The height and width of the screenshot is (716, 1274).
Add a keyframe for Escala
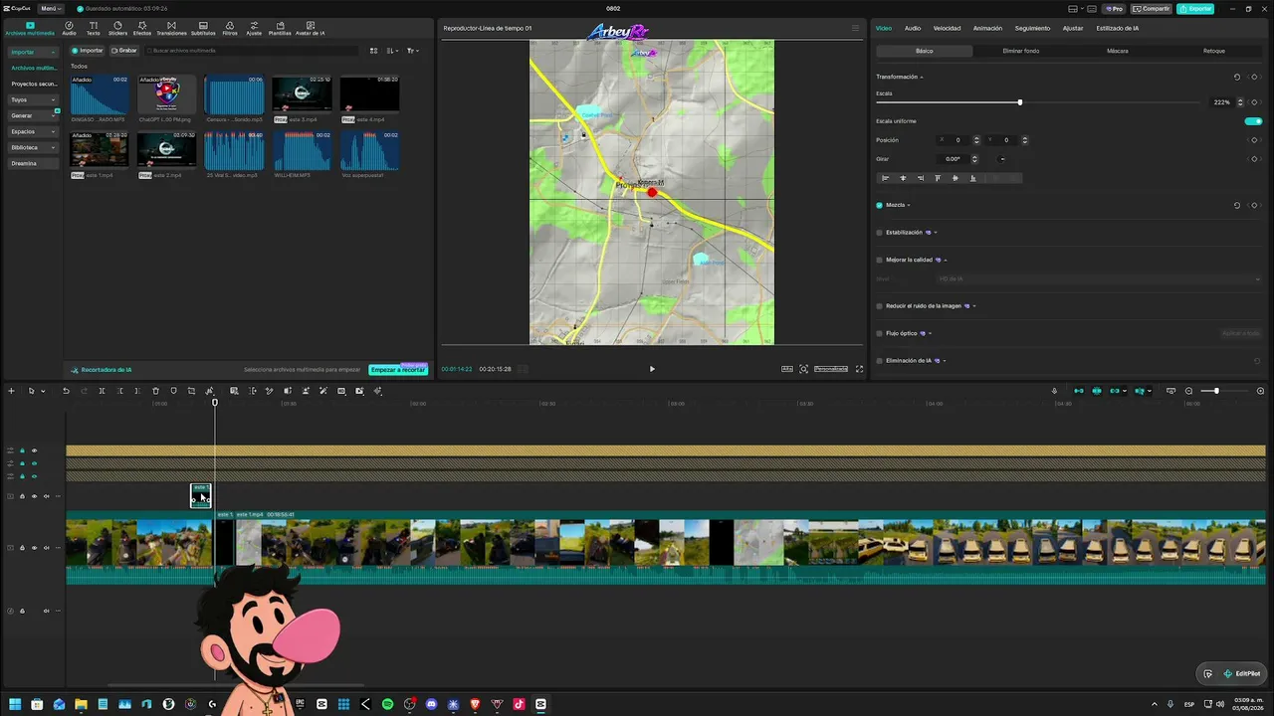tap(1254, 102)
